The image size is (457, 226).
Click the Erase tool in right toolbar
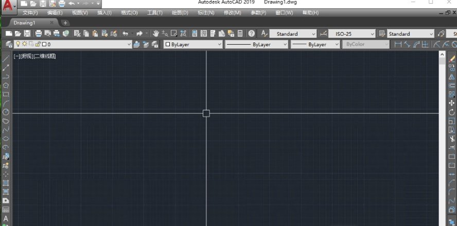452,59
